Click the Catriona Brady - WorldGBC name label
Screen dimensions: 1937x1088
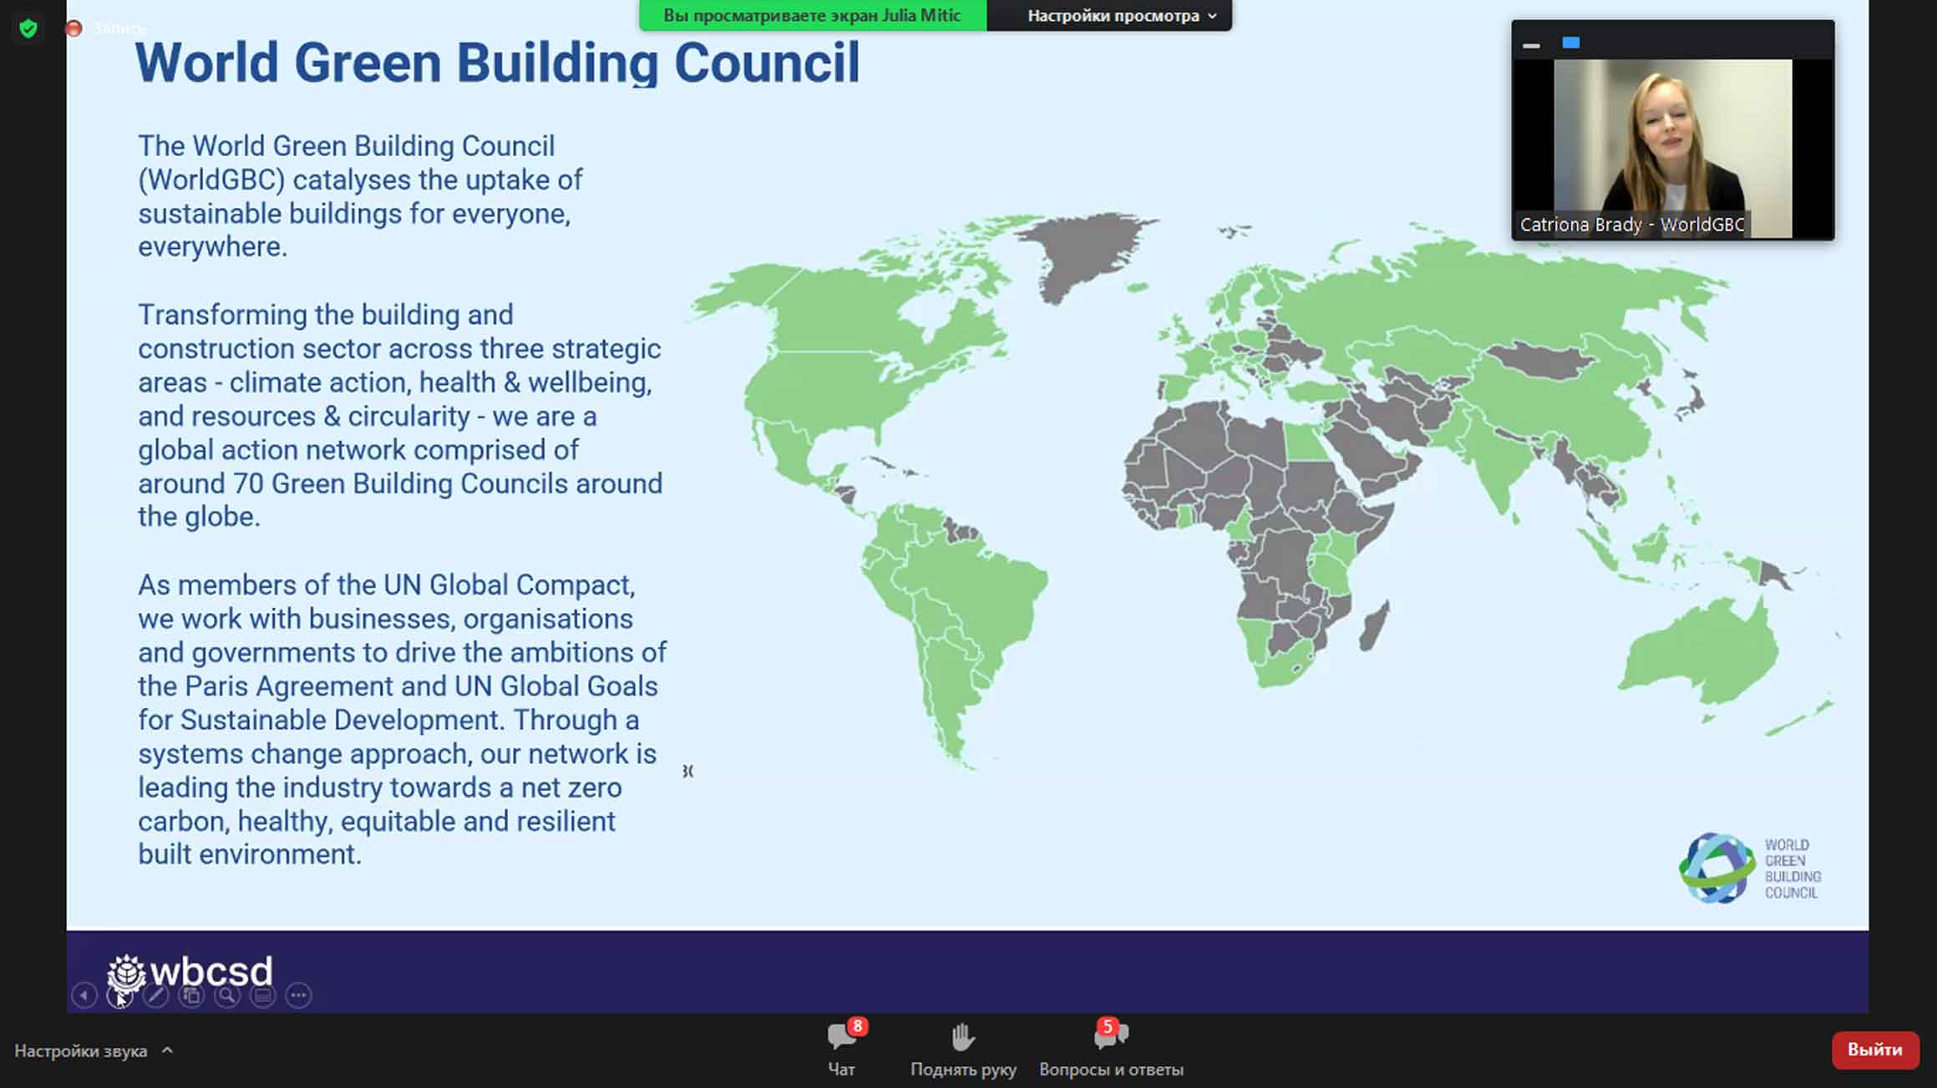[x=1631, y=225]
